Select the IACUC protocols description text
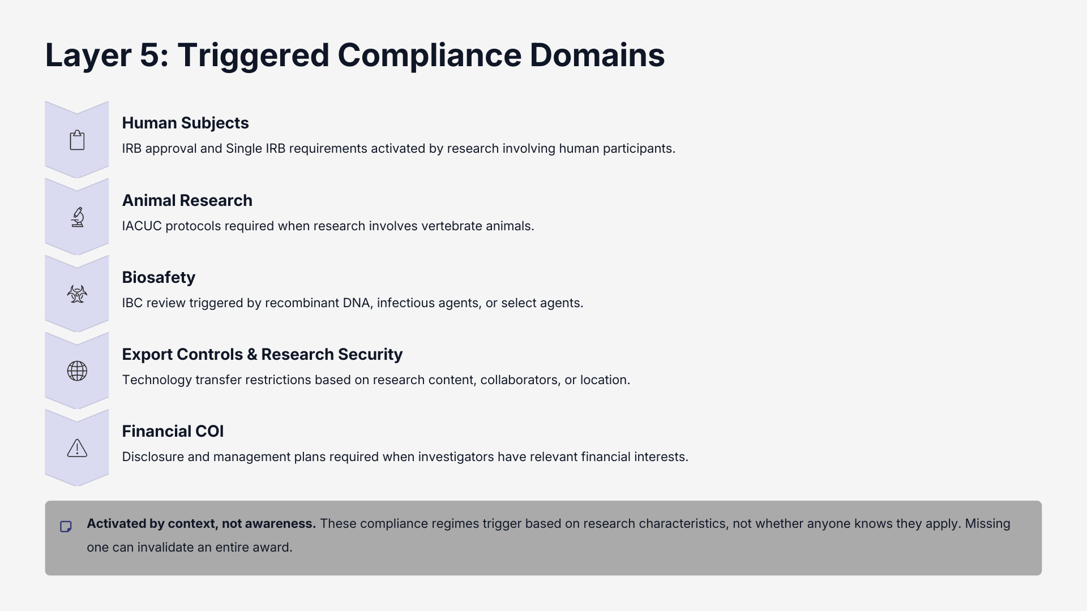 point(328,226)
